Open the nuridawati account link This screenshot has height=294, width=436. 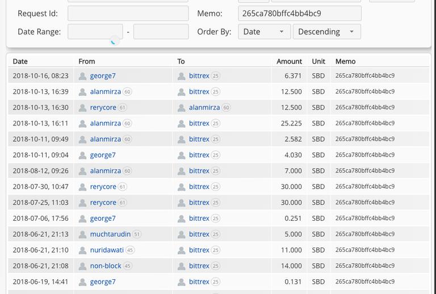click(107, 250)
